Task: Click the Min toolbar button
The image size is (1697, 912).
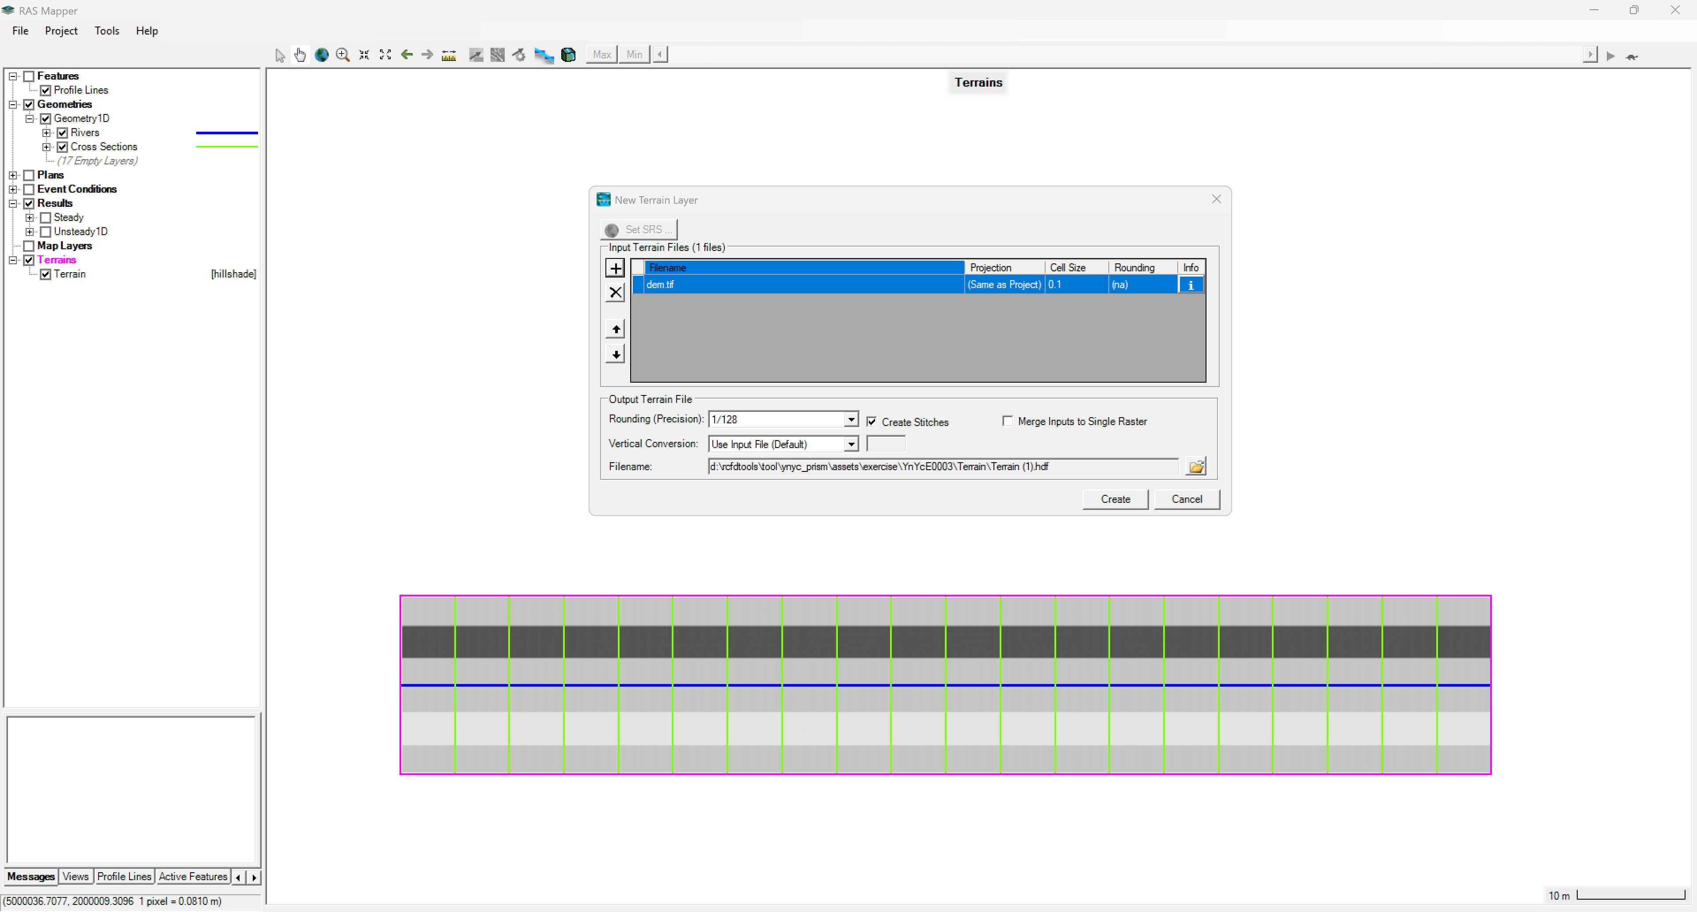Action: point(634,55)
